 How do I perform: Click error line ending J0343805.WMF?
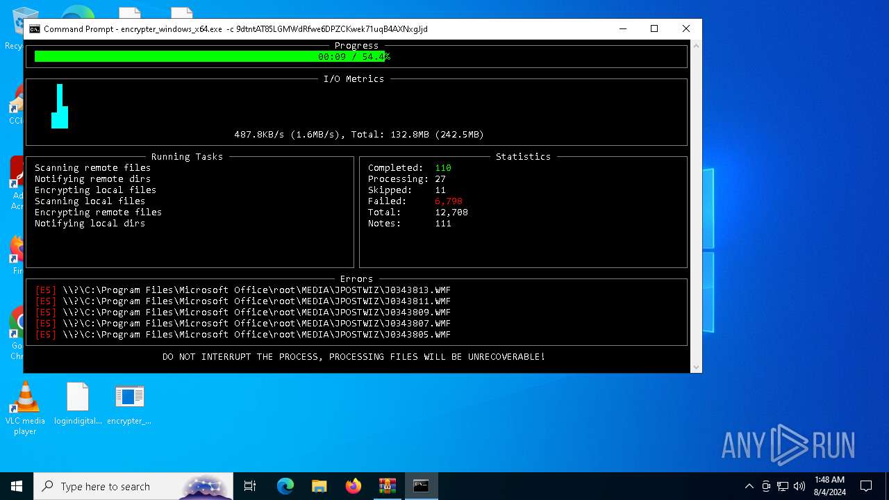click(242, 334)
